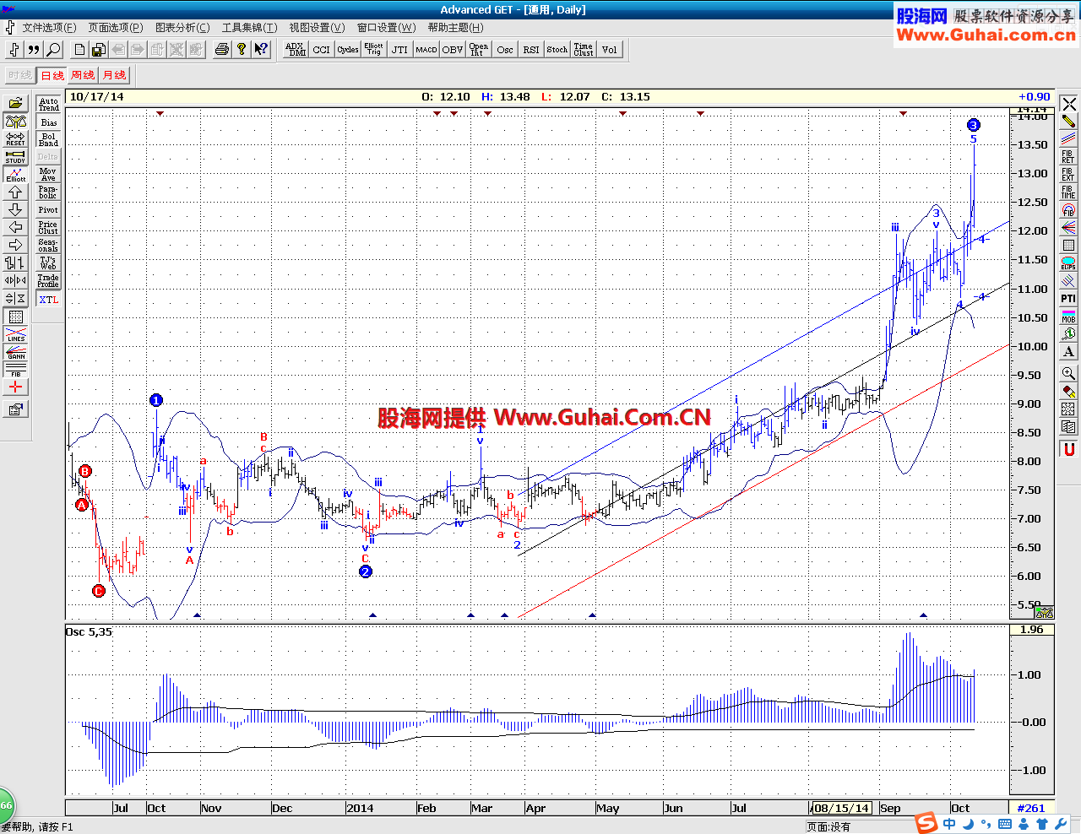Click the #261 bar count field
This screenshot has width=1081, height=834.
click(1031, 808)
